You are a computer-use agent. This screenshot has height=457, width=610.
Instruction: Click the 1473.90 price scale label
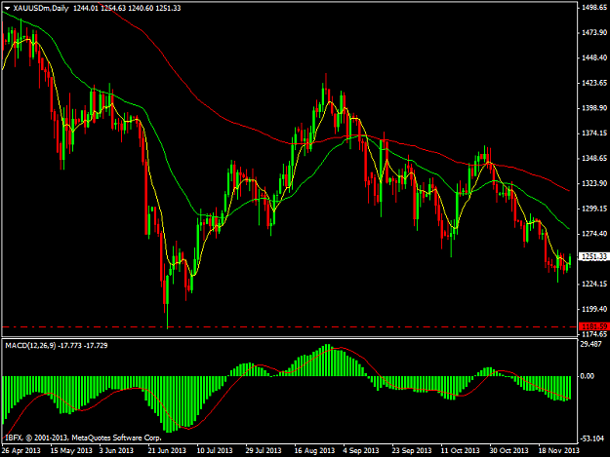(594, 32)
